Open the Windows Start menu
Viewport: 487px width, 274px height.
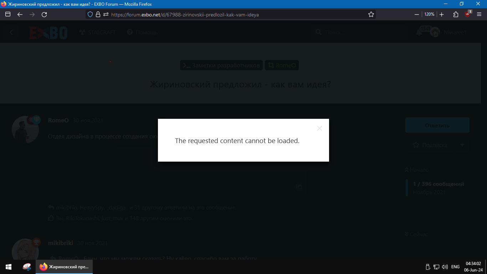[9, 267]
